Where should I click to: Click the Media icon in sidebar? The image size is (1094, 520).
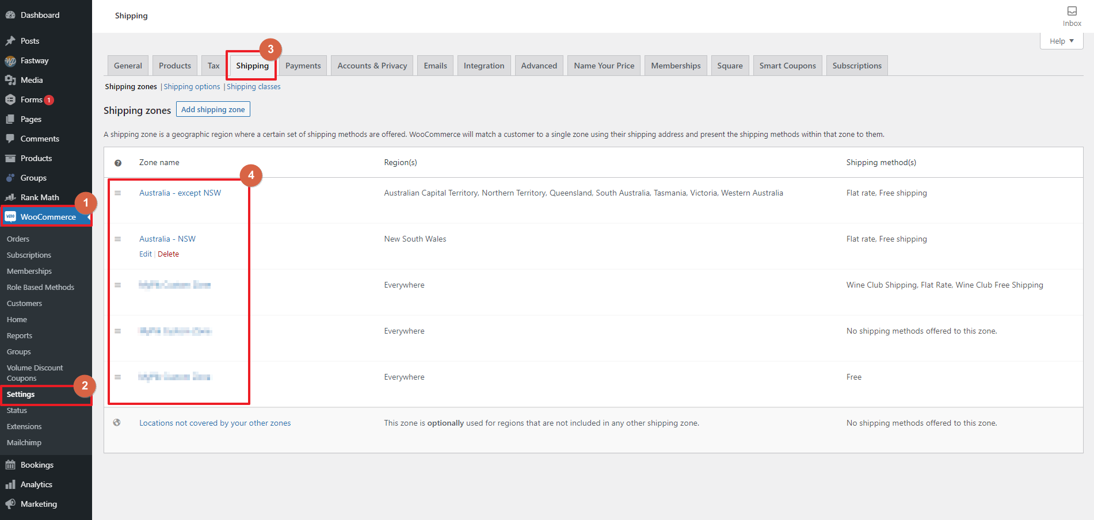[x=10, y=80]
